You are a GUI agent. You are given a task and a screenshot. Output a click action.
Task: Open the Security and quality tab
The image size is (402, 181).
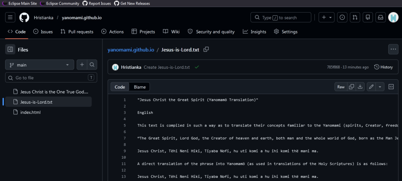coord(211,32)
